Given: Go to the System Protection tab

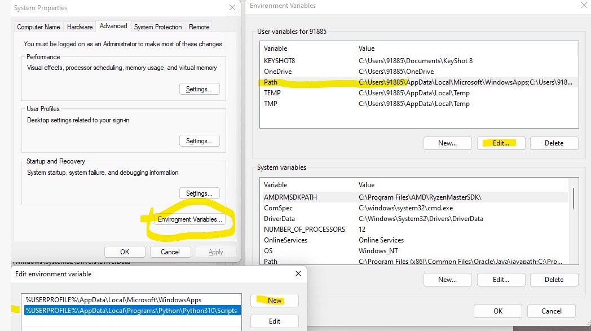Looking at the screenshot, I should point(158,27).
